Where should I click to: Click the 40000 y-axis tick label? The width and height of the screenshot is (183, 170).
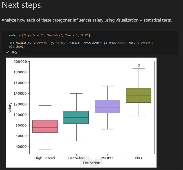[x=21, y=146]
